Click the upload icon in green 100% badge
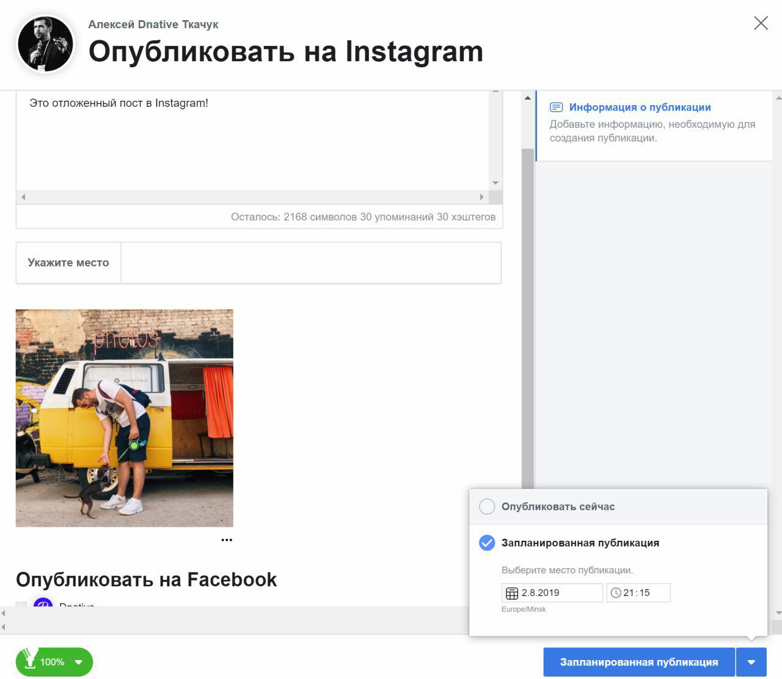 tap(29, 661)
